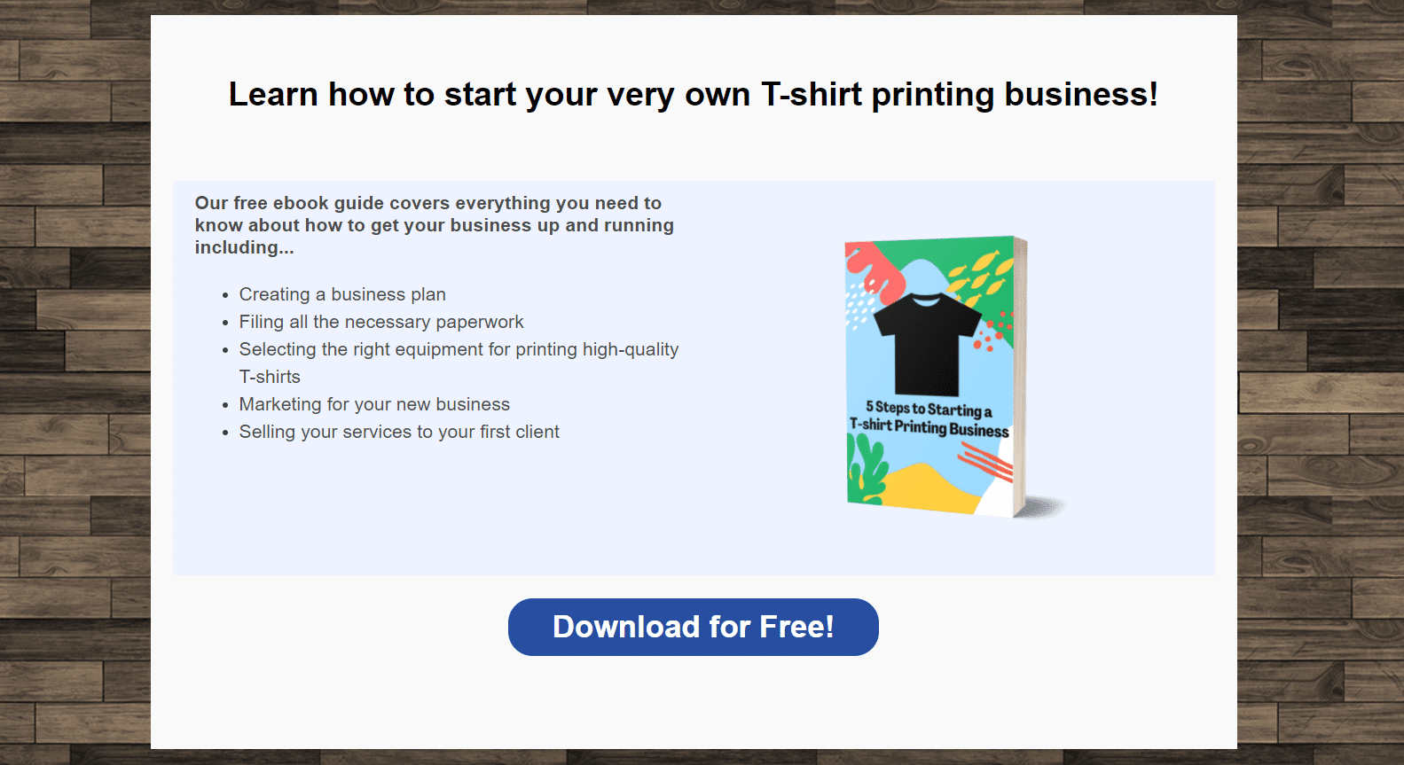The image size is (1404, 765).
Task: Click the red dots cluster on the book cover
Action: coord(992,331)
